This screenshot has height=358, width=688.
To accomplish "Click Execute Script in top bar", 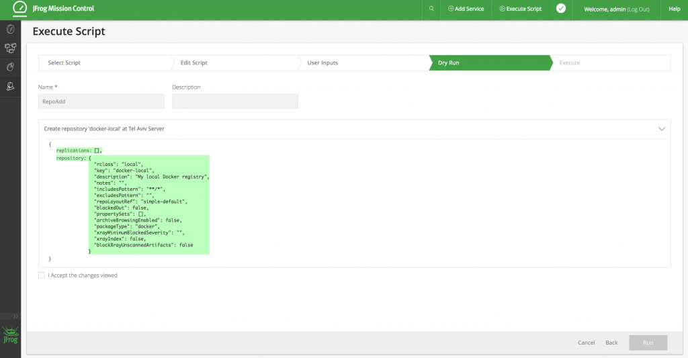I will [521, 9].
